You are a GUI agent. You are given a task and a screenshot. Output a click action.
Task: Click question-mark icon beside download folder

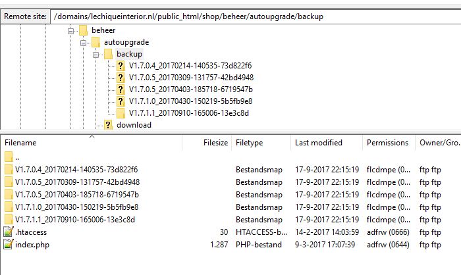point(108,125)
